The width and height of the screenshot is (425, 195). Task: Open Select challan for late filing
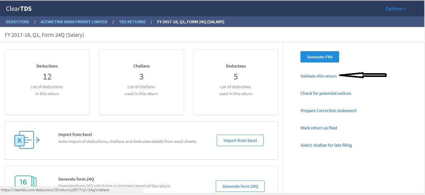[x=326, y=145]
